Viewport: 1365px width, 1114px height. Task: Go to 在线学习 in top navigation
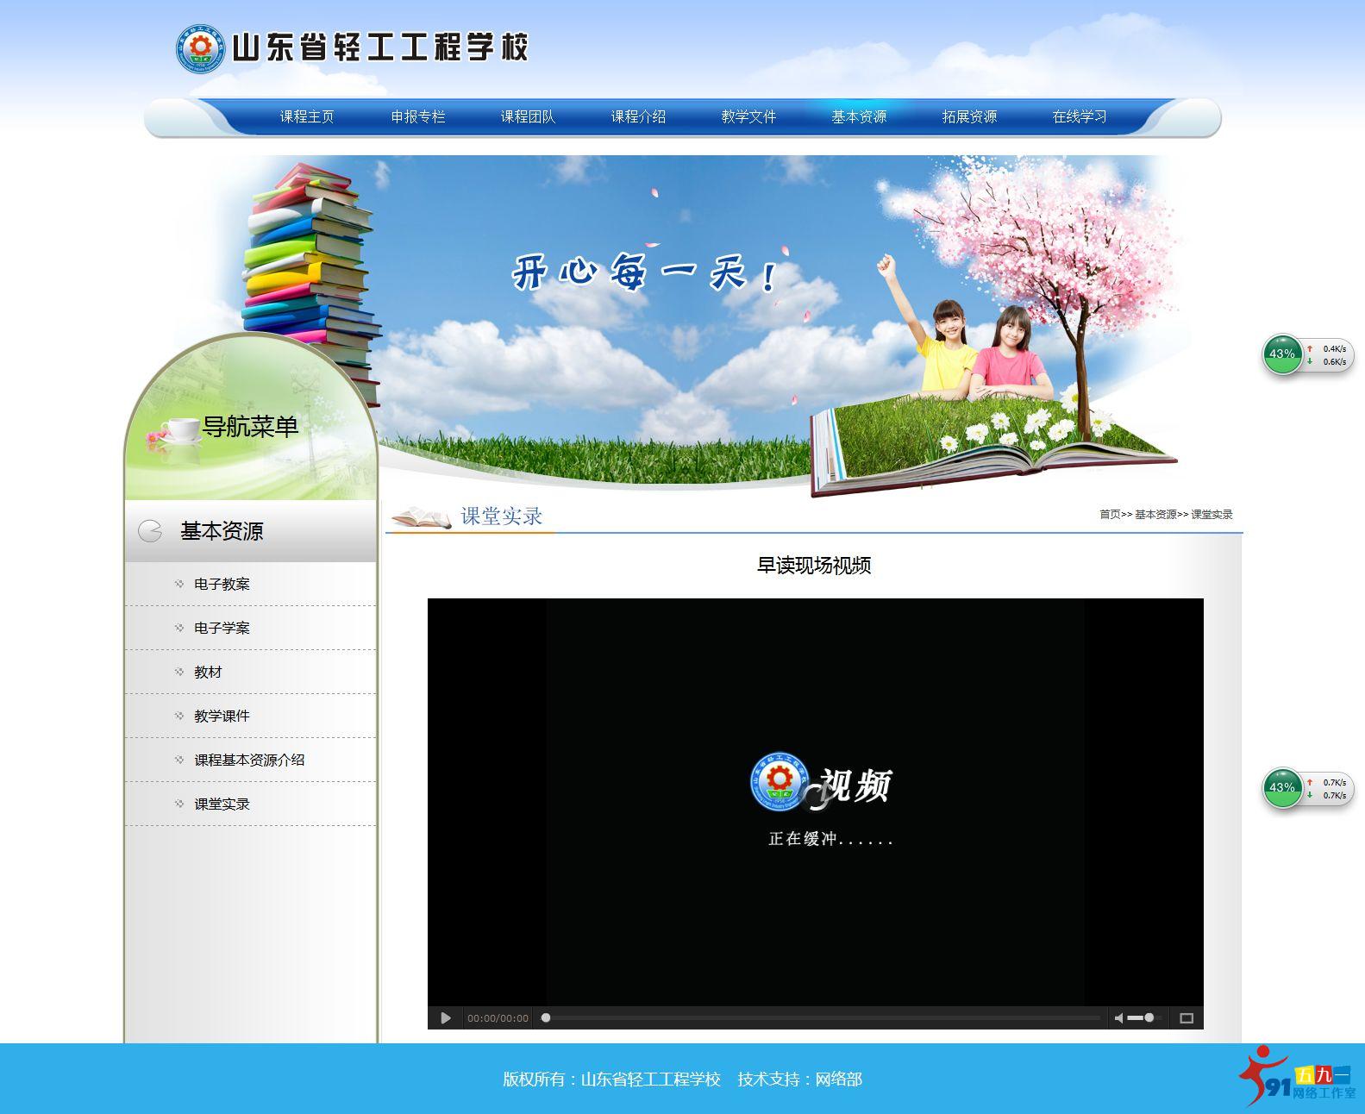click(x=1080, y=116)
